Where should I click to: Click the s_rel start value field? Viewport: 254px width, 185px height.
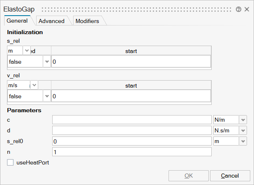click(x=131, y=62)
